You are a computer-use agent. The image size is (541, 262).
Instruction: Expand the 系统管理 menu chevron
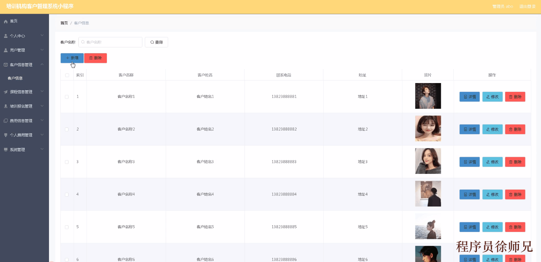(x=42, y=149)
